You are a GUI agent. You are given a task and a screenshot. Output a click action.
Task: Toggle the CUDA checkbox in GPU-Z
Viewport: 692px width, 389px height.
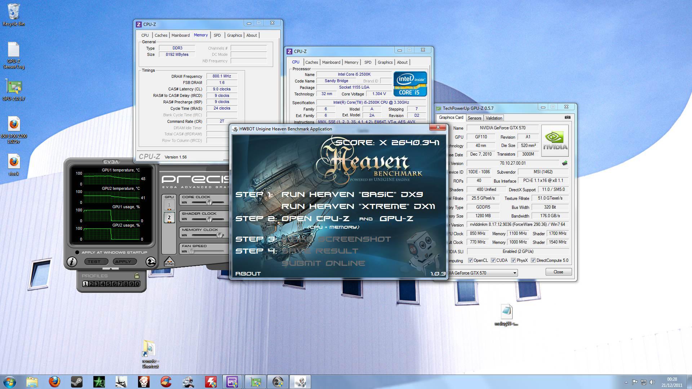coord(493,260)
